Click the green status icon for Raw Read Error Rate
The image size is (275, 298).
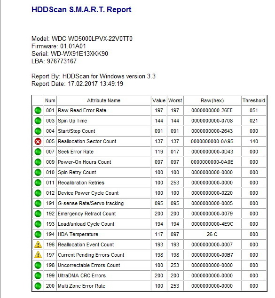pos(38,110)
